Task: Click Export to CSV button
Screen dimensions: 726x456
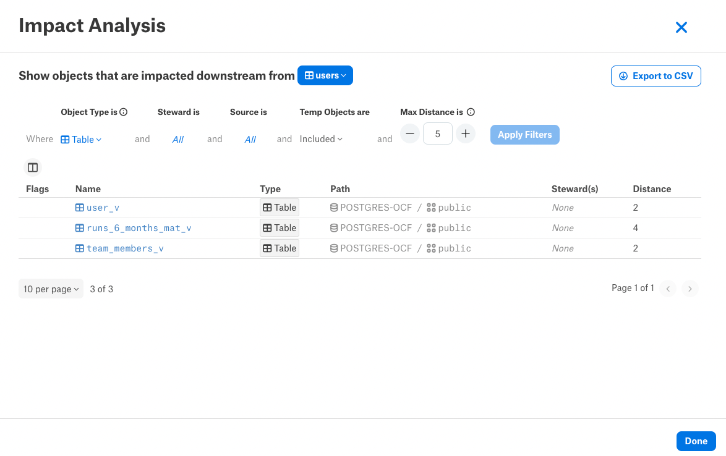Action: pyautogui.click(x=656, y=76)
